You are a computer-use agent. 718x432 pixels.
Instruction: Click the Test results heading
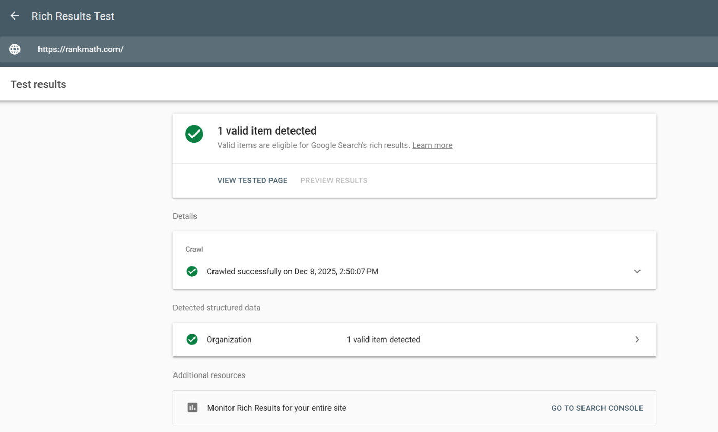38,84
